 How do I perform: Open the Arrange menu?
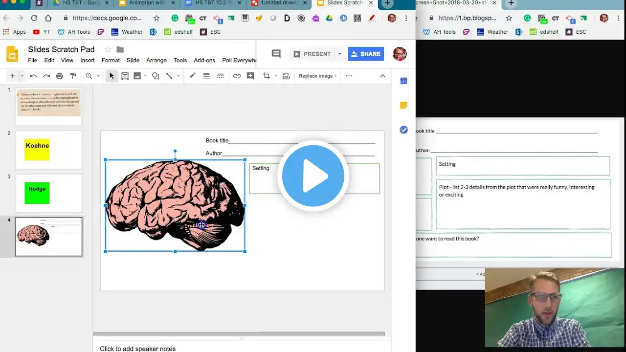pos(156,60)
